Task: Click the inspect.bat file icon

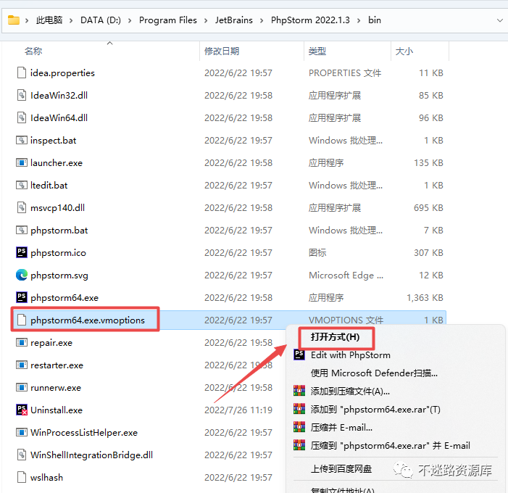Action: (22, 140)
